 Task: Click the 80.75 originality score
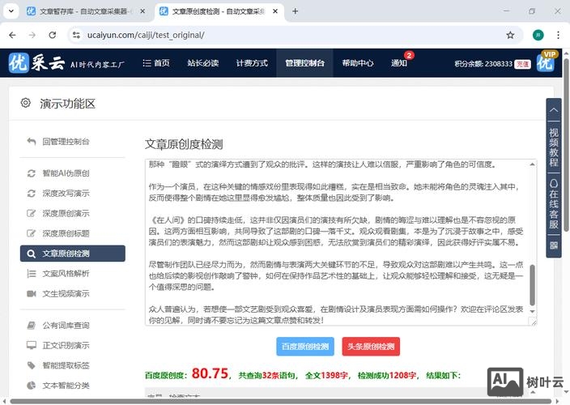pyautogui.click(x=210, y=373)
